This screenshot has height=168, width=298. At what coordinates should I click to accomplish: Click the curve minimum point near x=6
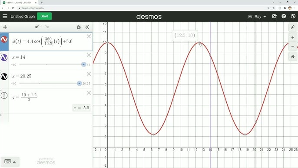[153, 134]
